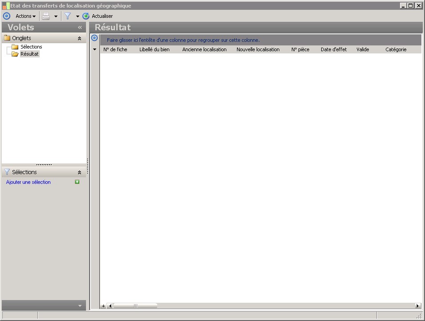
Task: Click the blue circular icon beside Actions
Action: click(x=7, y=16)
